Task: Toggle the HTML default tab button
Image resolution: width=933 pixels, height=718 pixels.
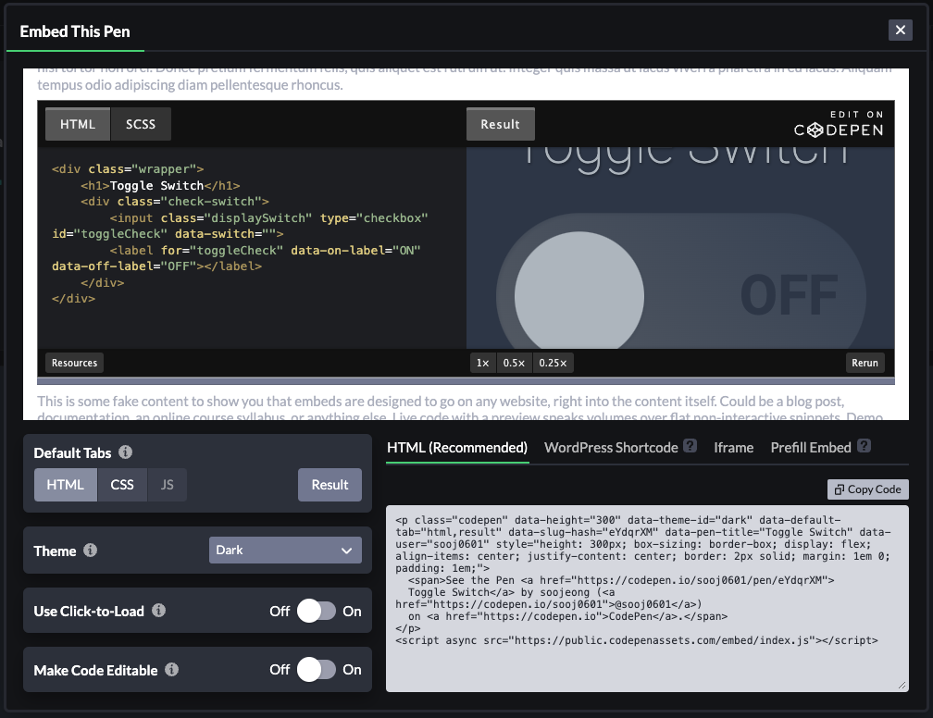Action: (66, 485)
